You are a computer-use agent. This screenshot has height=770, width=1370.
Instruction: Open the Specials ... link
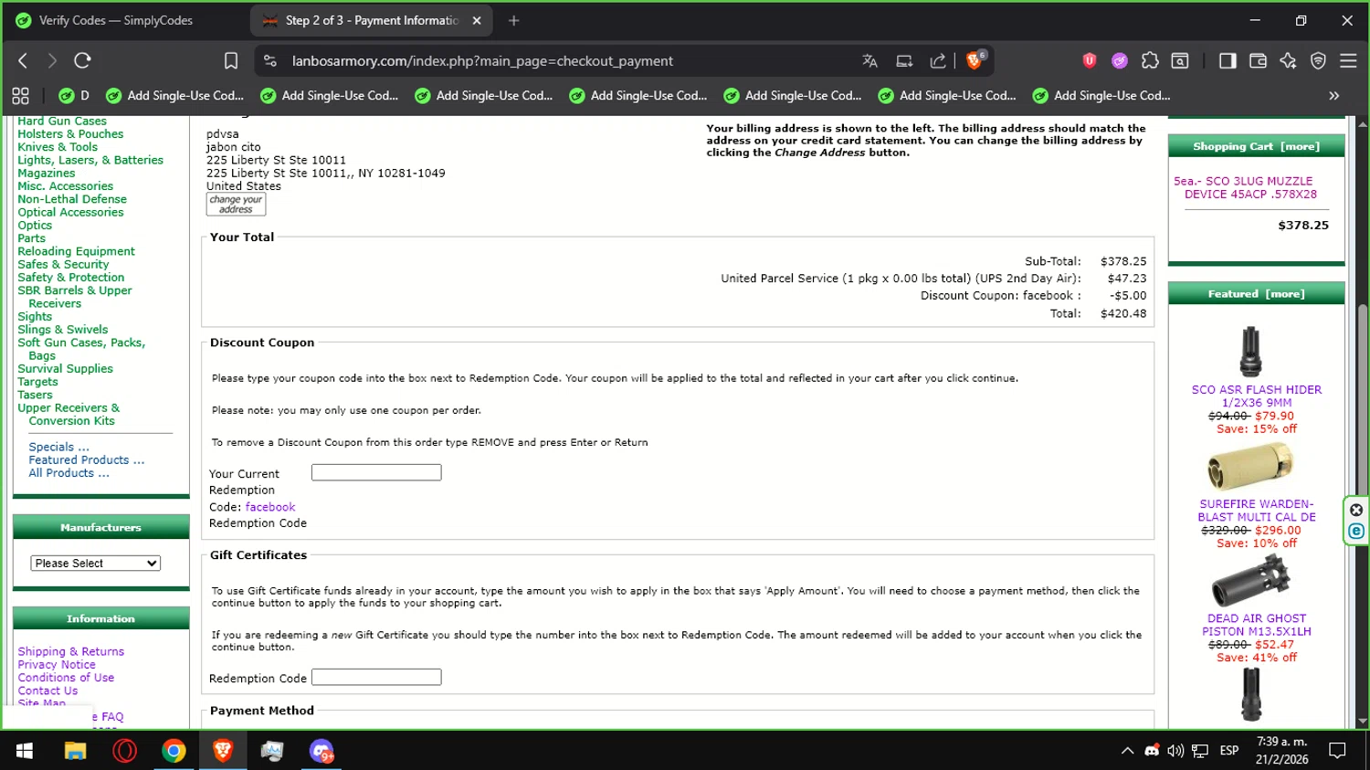(58, 447)
